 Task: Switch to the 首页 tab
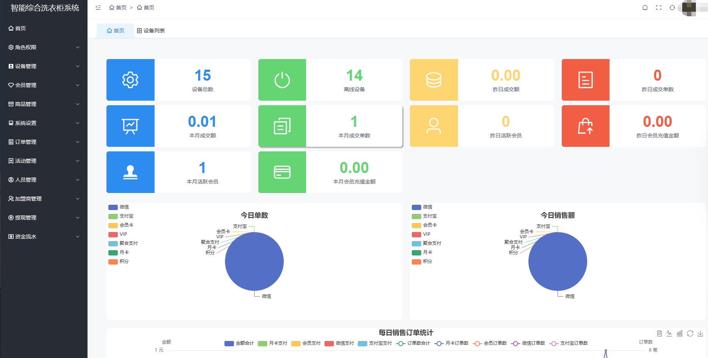(115, 31)
